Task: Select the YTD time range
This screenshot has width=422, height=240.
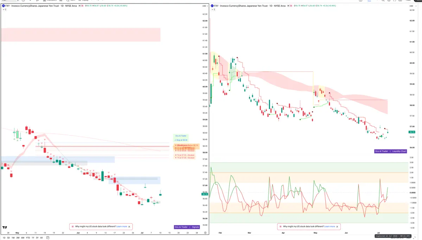Action: pyautogui.click(x=28, y=238)
